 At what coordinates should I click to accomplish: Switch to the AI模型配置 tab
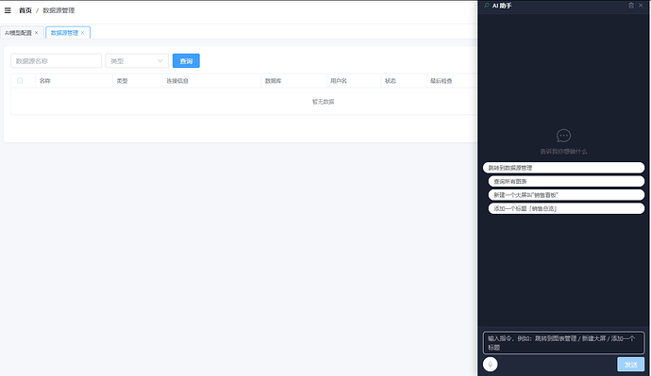point(18,33)
